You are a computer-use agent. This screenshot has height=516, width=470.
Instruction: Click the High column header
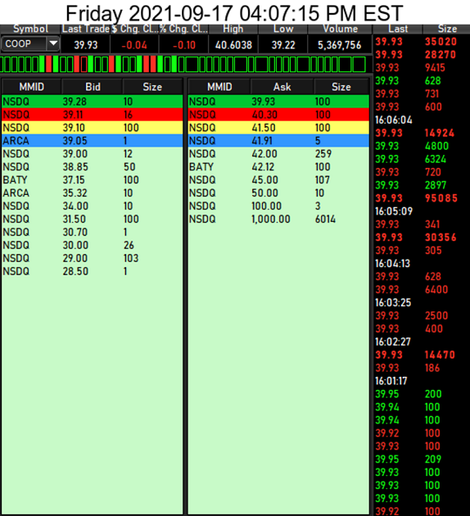(x=233, y=29)
